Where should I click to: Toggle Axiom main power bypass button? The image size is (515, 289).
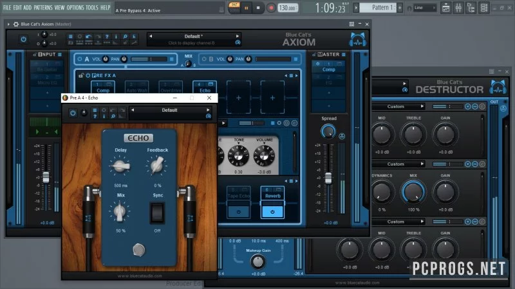pos(23,39)
